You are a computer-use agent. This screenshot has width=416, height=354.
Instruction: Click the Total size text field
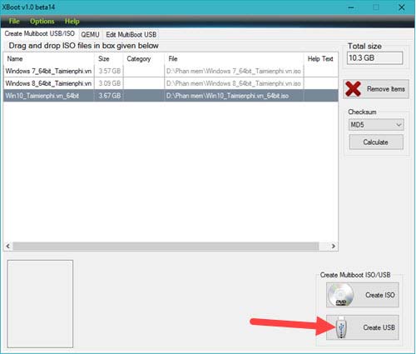374,58
